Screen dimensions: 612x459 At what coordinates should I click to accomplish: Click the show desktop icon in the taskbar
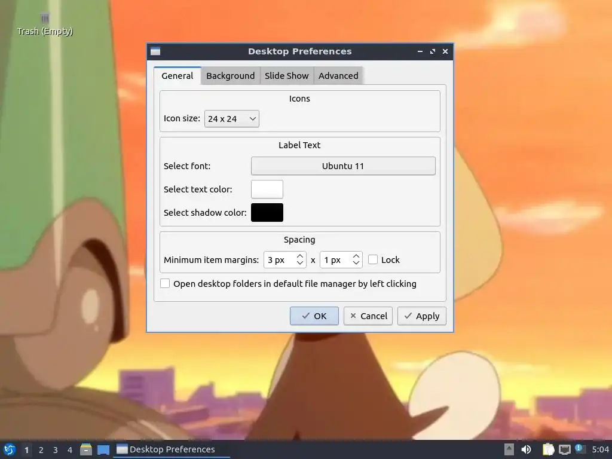103,449
